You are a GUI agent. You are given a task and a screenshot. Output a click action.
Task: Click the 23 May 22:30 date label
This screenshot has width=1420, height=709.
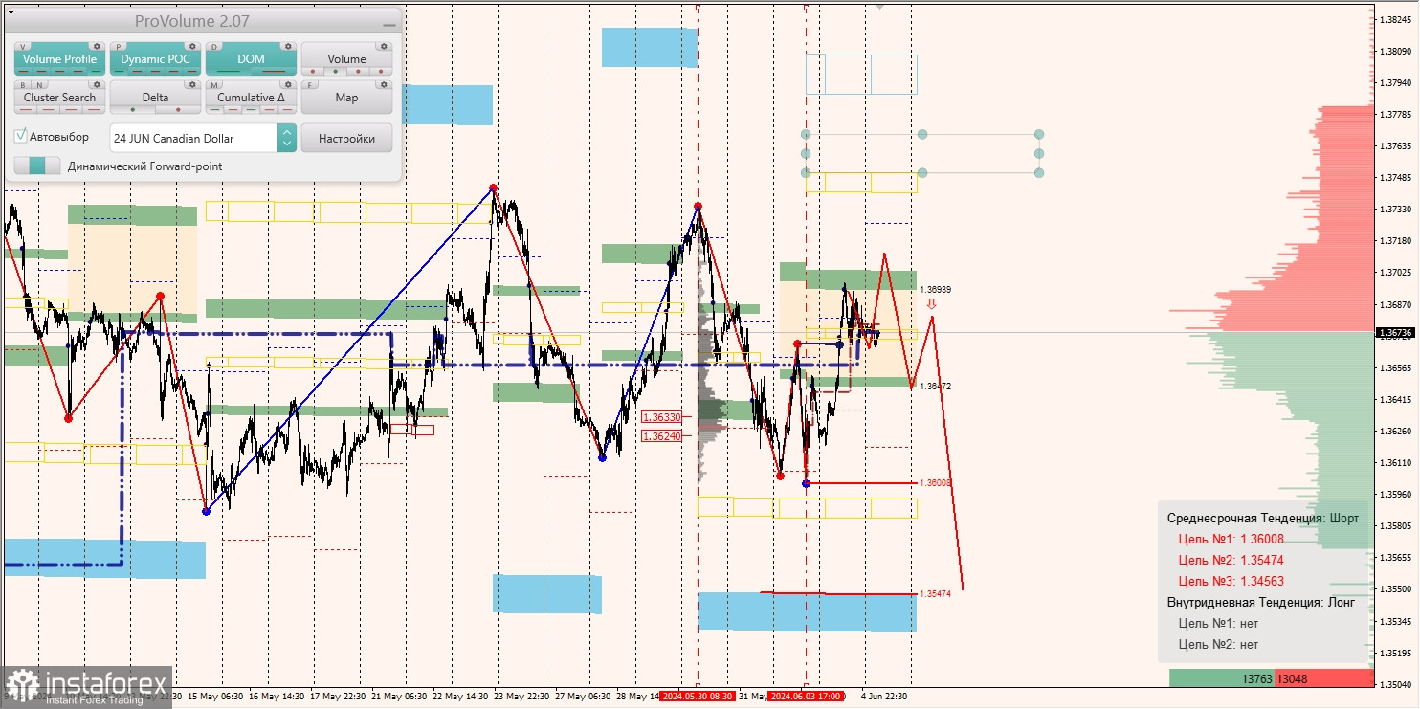click(521, 697)
